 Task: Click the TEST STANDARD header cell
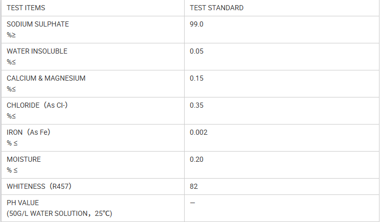pos(282,8)
